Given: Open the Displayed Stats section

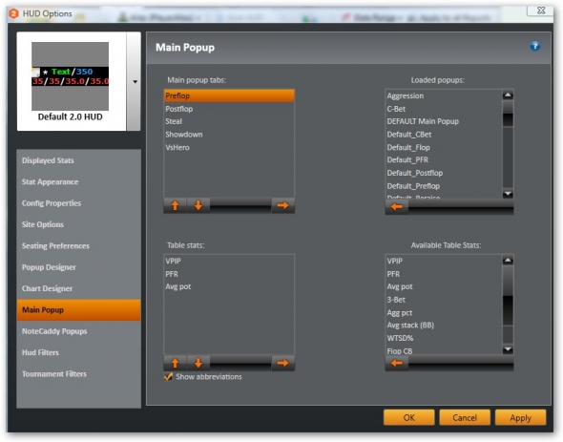Looking at the screenshot, I should (78, 160).
